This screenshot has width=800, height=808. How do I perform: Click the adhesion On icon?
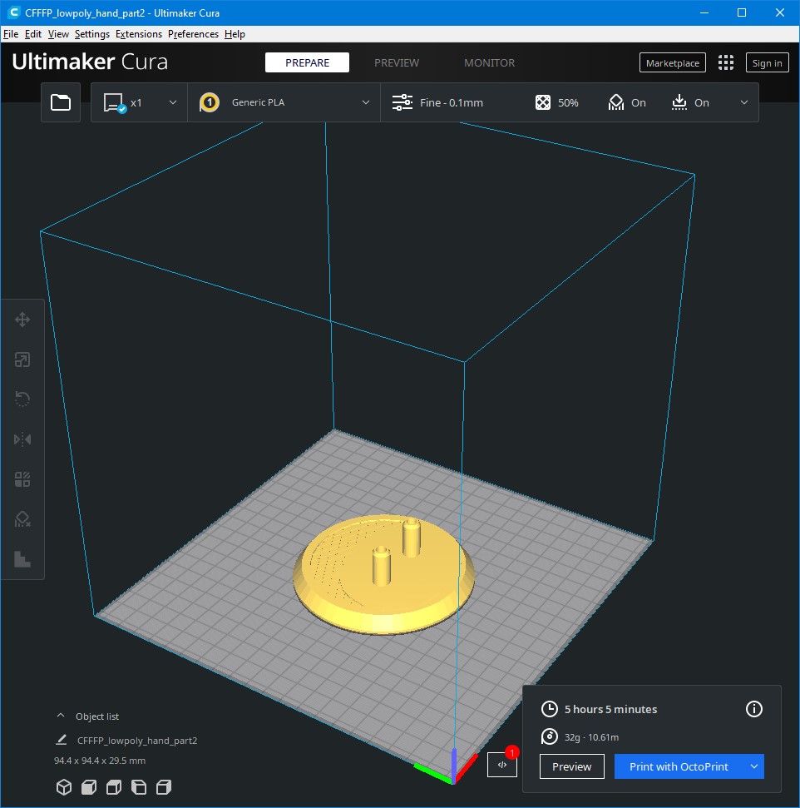point(679,102)
